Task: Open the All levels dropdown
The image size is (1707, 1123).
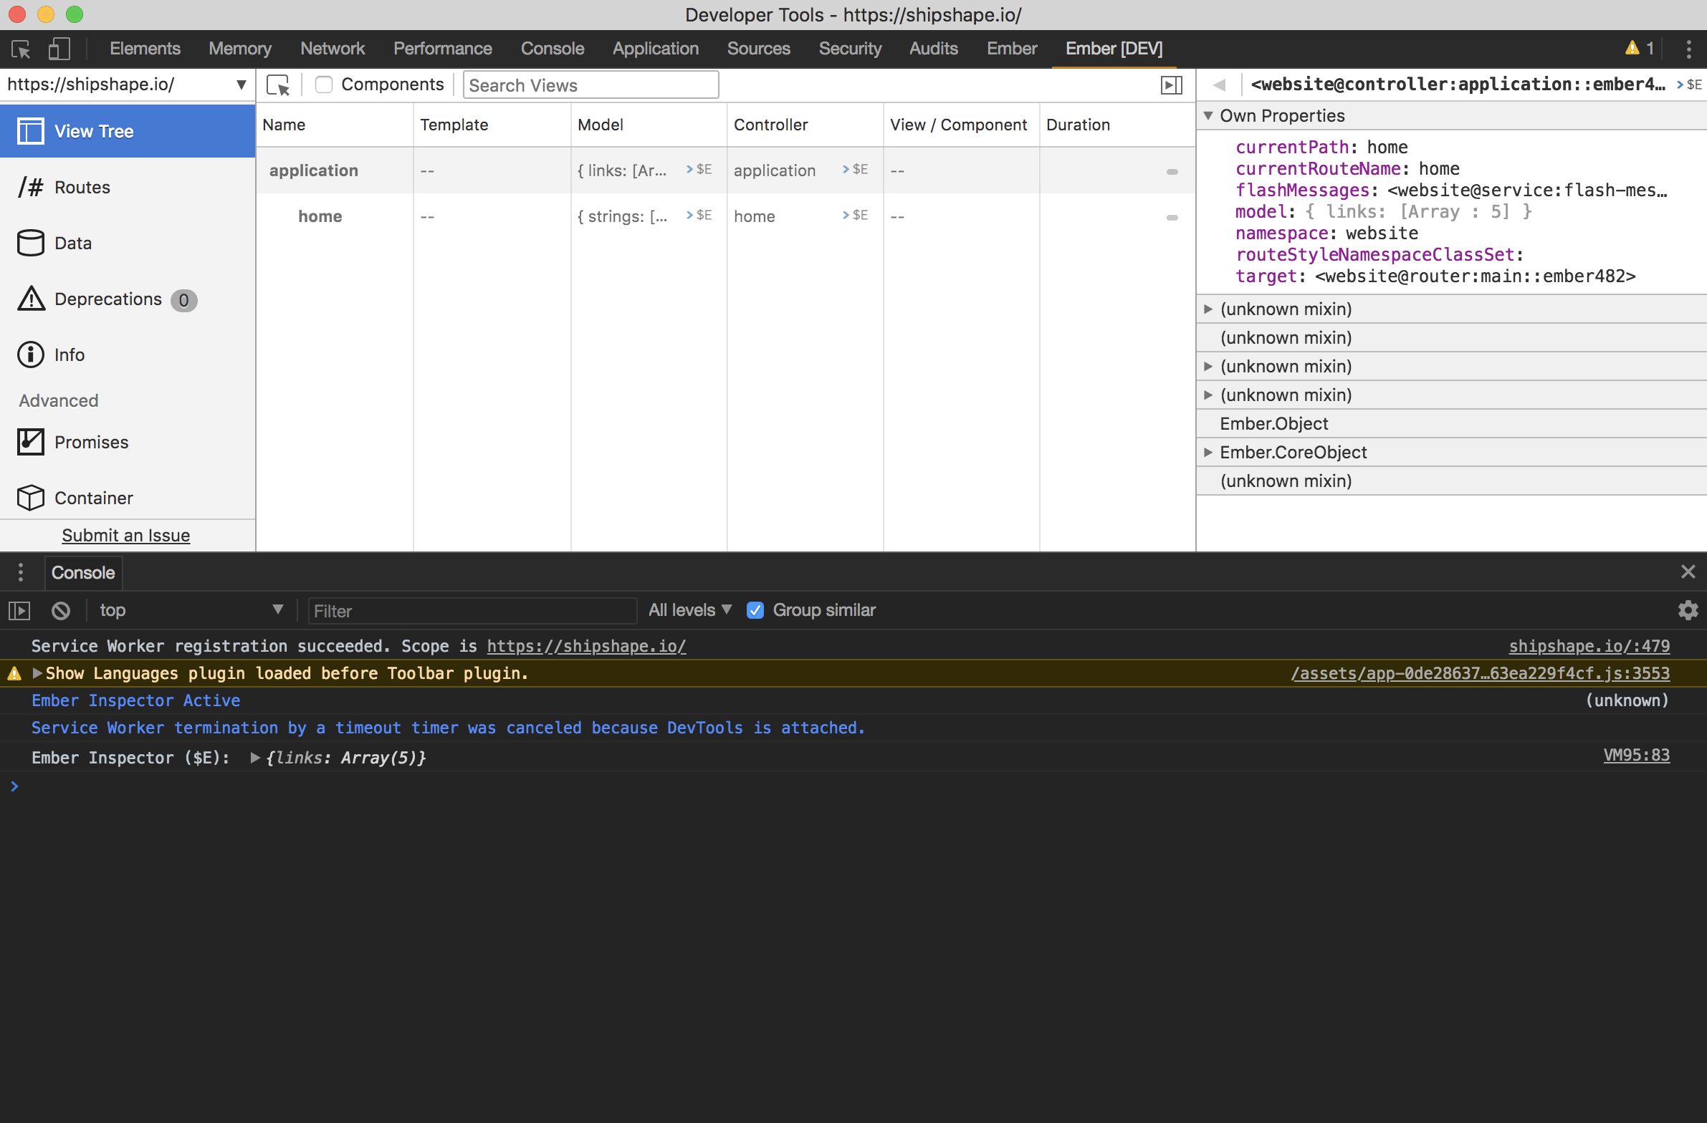Action: [x=690, y=610]
